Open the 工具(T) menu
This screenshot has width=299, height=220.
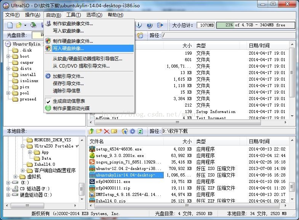point(74,15)
